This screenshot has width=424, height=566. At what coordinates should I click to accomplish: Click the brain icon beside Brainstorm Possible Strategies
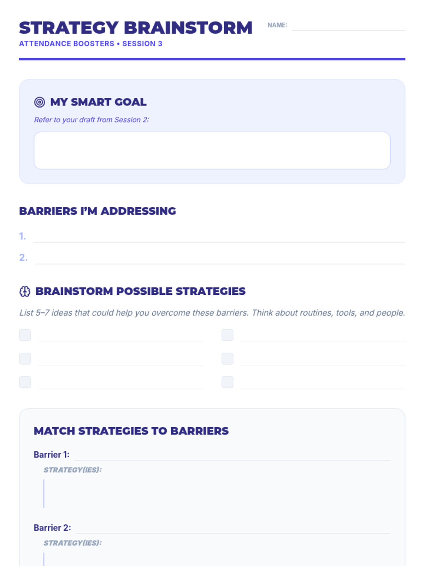point(25,291)
